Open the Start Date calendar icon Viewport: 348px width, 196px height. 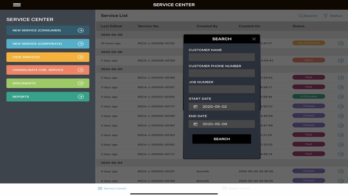click(x=195, y=107)
